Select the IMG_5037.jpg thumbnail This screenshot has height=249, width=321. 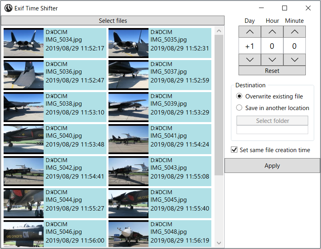click(128, 75)
